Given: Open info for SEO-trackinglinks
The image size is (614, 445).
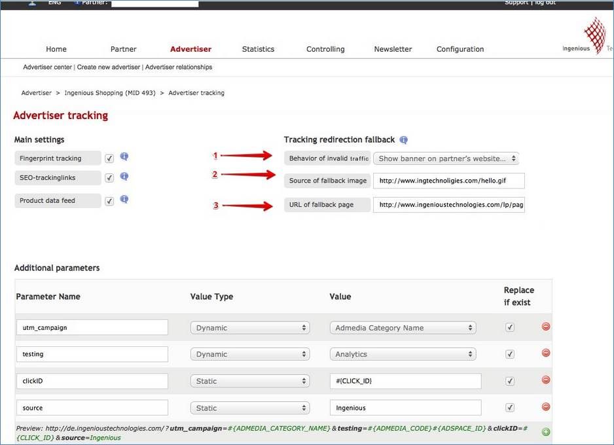Looking at the screenshot, I should 124,177.
